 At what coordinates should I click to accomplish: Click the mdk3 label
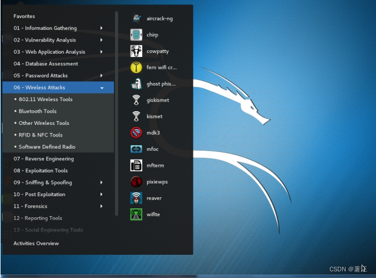(x=153, y=133)
